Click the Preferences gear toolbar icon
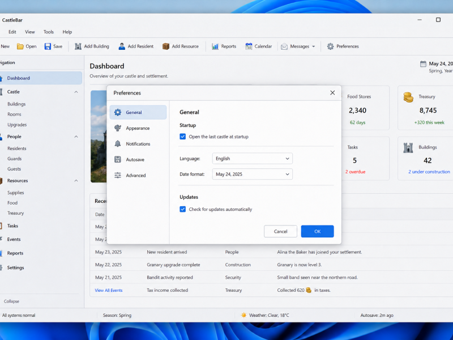 click(331, 46)
